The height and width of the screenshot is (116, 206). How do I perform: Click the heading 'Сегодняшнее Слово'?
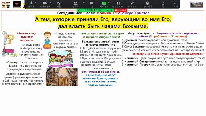76,13
